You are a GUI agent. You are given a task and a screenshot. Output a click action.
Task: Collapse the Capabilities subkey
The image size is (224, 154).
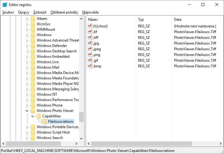coord(32,116)
